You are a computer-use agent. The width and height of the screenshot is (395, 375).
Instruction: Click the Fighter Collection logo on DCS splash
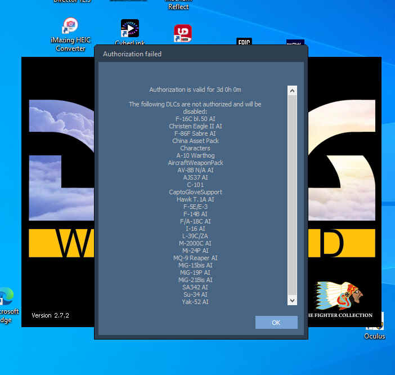point(339,300)
